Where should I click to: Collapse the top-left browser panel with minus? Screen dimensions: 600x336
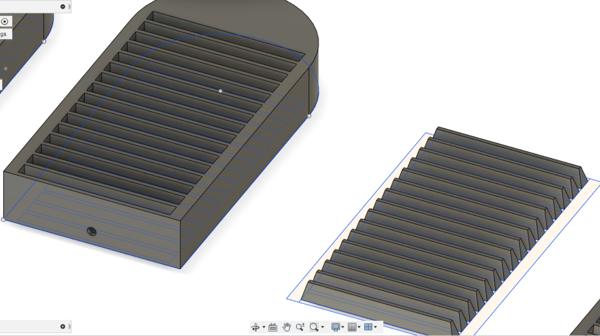(x=63, y=6)
